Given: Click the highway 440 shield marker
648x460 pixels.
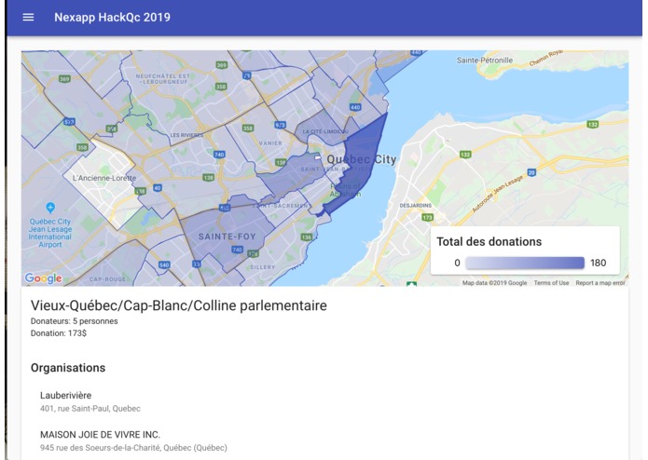Looking at the screenshot, I should click(355, 107).
